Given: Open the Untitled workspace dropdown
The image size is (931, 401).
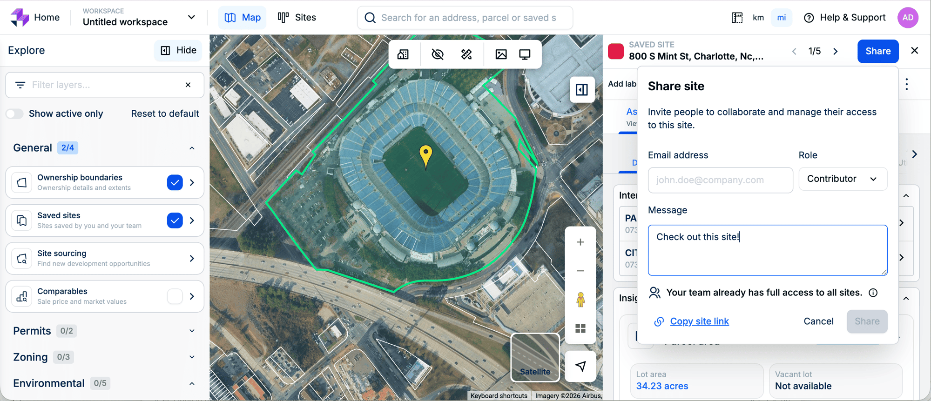Looking at the screenshot, I should pyautogui.click(x=139, y=17).
